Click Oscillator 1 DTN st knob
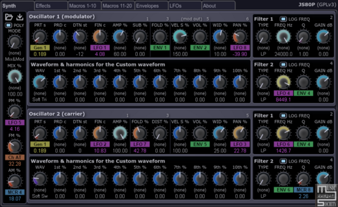The image size is (338, 207). point(80,36)
